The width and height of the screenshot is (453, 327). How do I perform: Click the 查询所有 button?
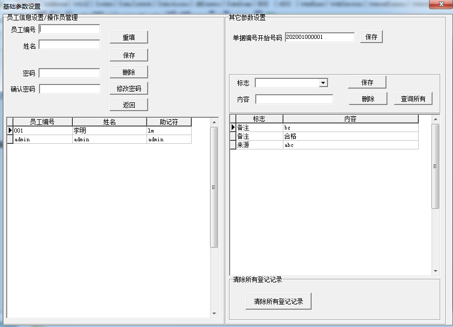413,99
